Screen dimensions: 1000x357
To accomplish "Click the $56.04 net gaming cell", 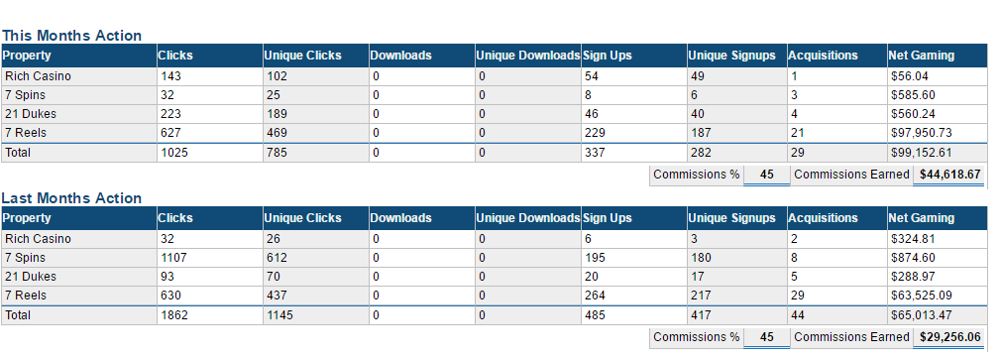I will point(937,76).
